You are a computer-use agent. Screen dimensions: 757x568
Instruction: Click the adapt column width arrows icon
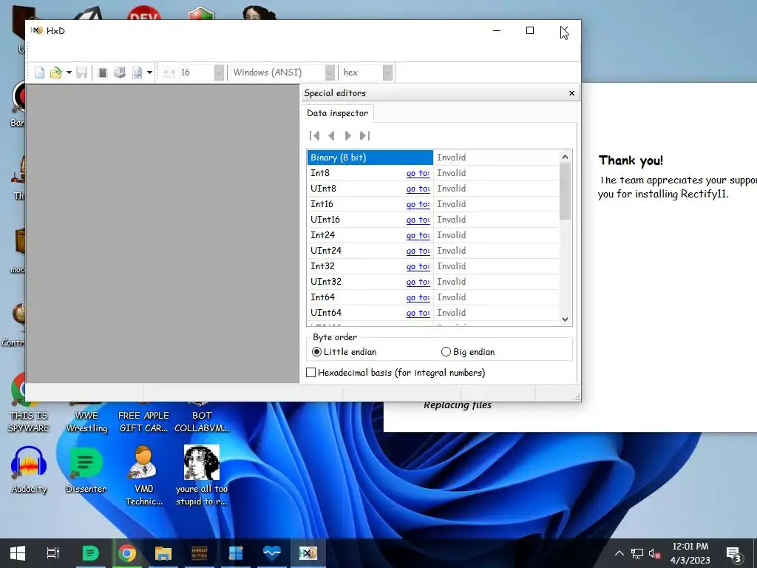(169, 73)
